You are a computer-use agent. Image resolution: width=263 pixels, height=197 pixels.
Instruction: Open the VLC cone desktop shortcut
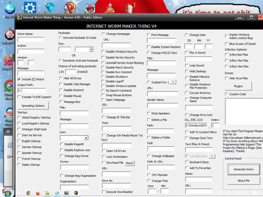[x=110, y=8]
